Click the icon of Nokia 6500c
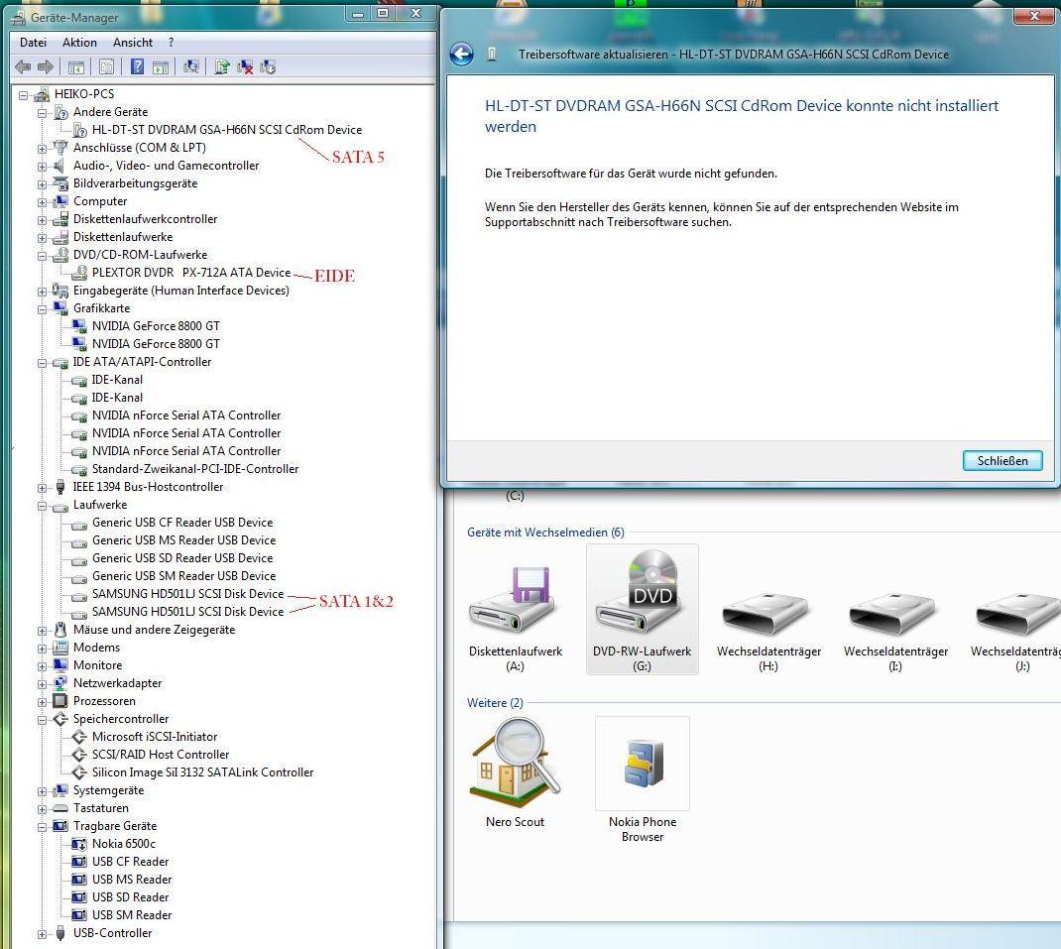This screenshot has height=949, width=1061. tap(79, 844)
